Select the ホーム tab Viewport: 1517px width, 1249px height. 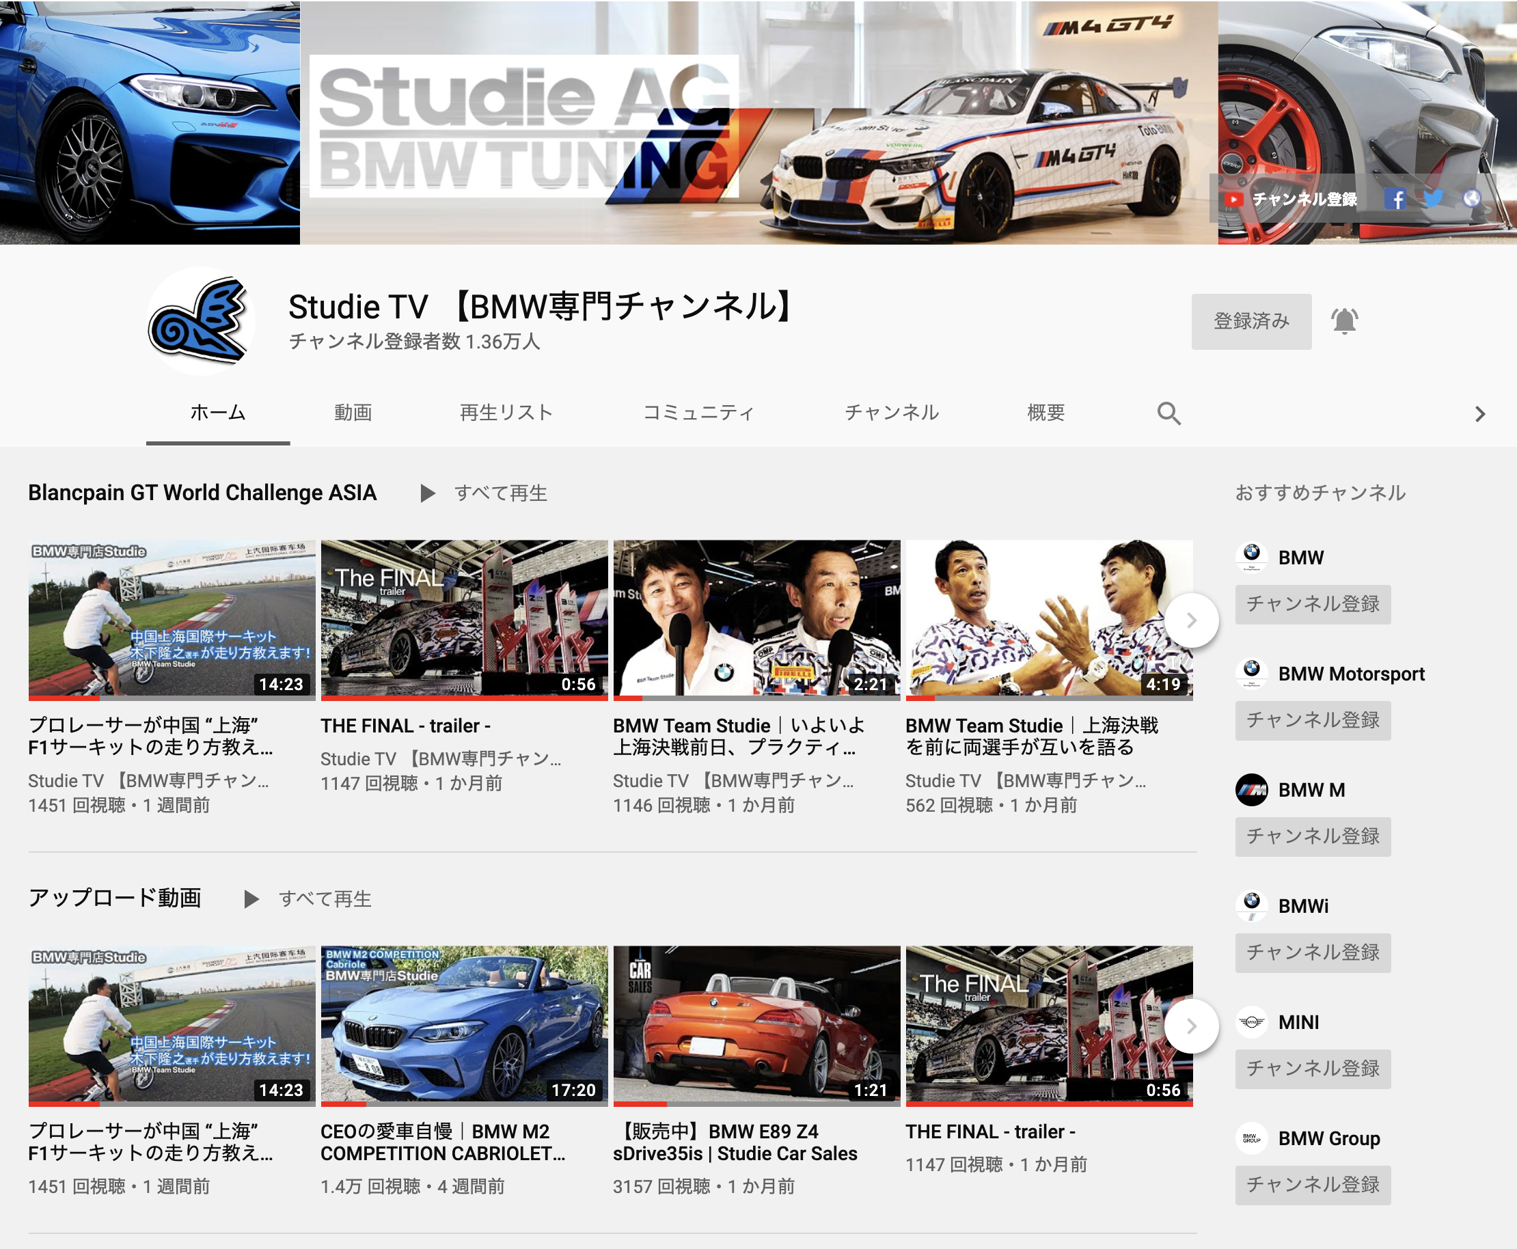218,412
